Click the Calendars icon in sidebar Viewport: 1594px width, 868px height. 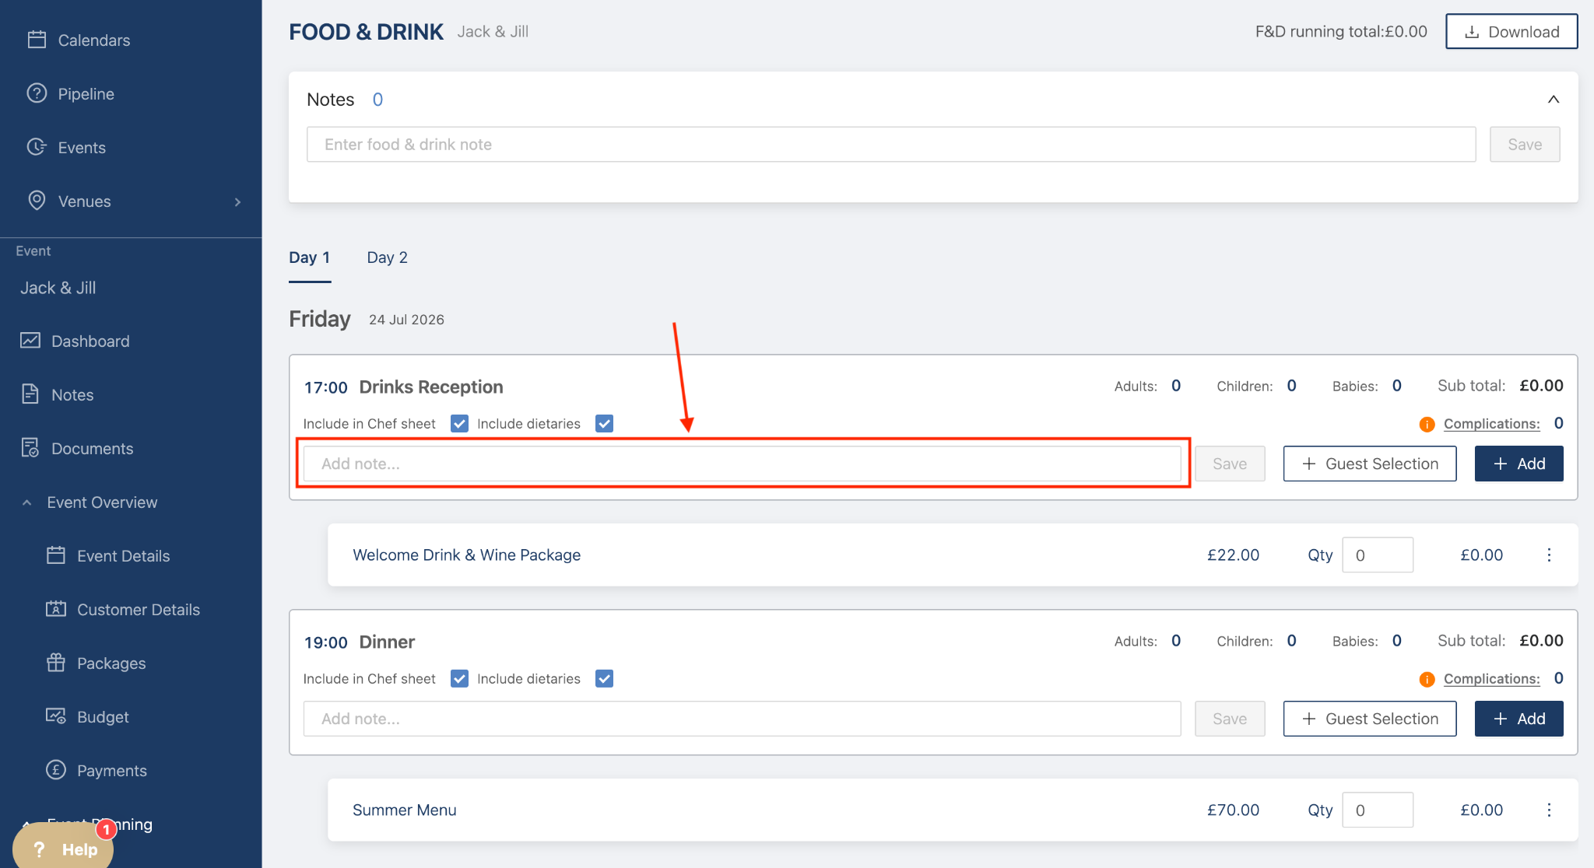coord(37,40)
